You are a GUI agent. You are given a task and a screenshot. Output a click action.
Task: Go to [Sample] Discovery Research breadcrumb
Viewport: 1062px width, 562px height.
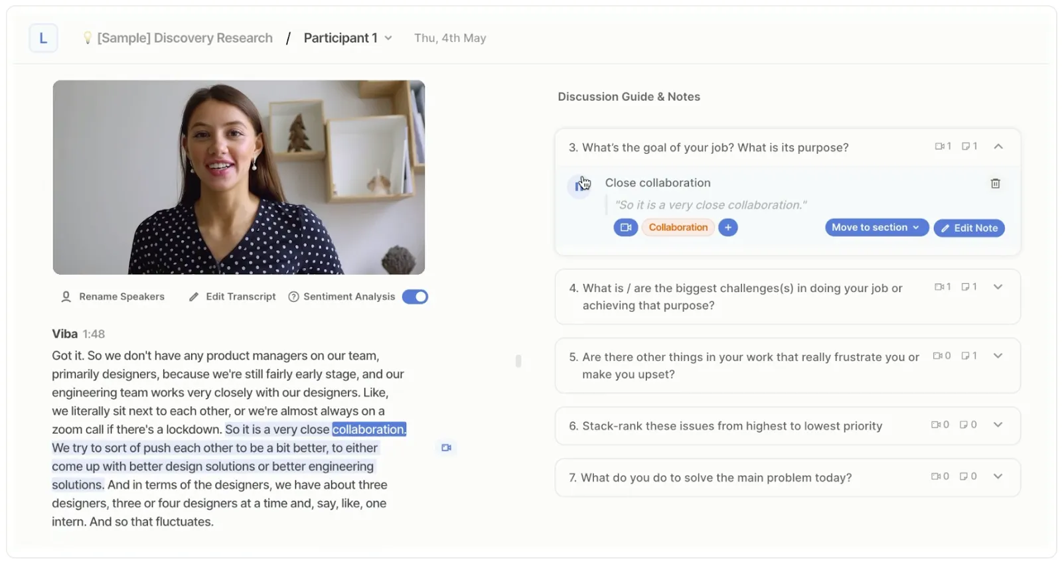pyautogui.click(x=185, y=38)
